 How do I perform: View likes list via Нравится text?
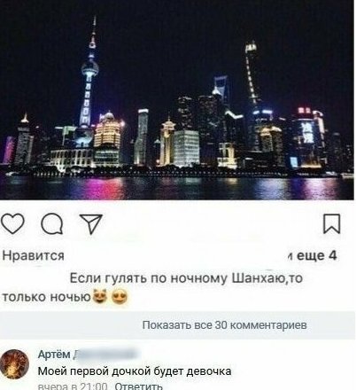pyautogui.click(x=34, y=255)
